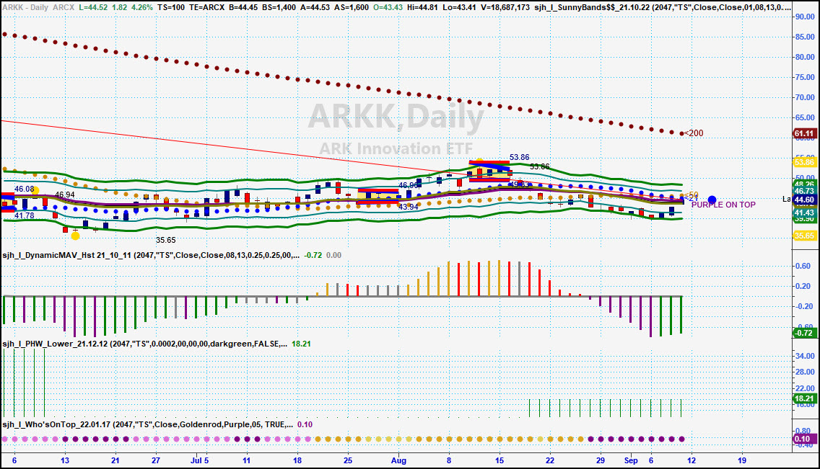Click the yellow 53.86 price axis marker

[804, 162]
